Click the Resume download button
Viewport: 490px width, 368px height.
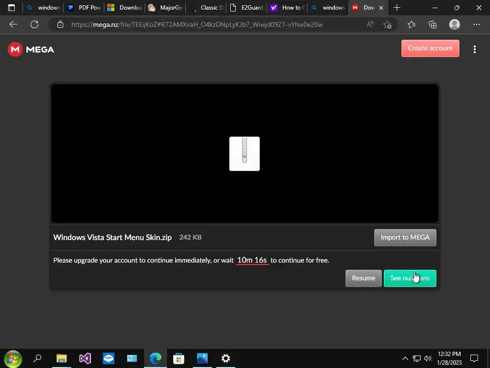click(x=364, y=278)
